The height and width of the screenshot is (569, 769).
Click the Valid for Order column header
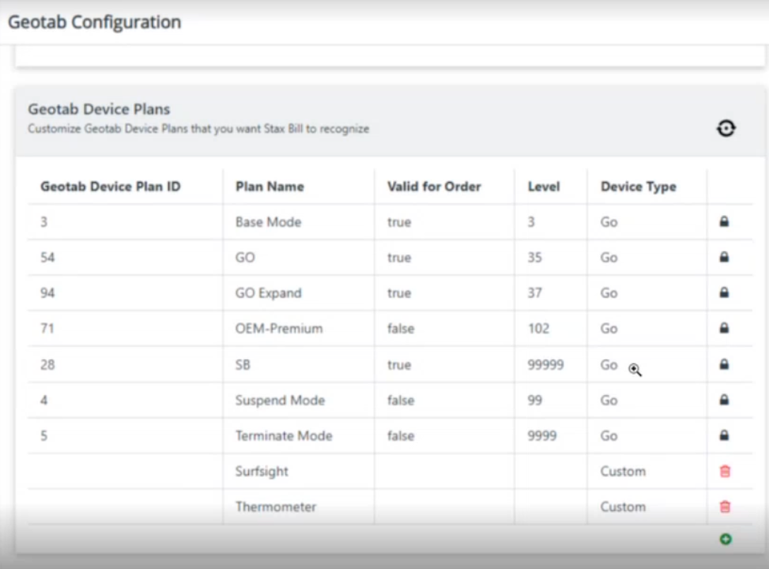pos(434,187)
